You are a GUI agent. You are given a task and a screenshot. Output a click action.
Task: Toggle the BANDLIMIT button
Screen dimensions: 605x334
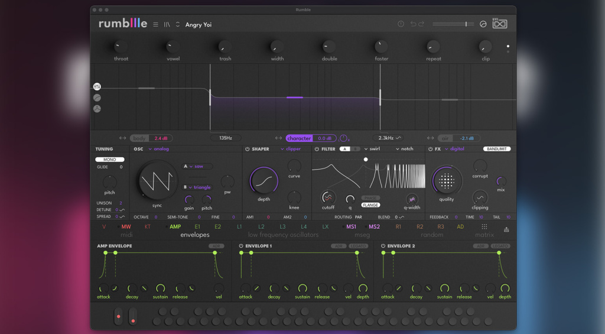click(496, 149)
